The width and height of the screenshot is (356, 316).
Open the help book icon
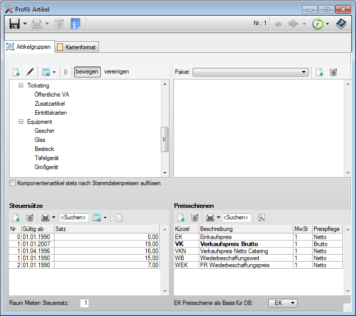pos(341,24)
